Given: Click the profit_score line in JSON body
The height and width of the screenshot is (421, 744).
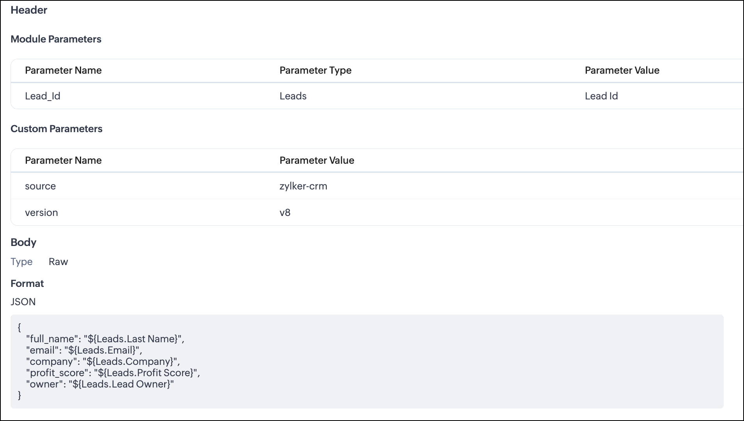Looking at the screenshot, I should click(x=113, y=373).
